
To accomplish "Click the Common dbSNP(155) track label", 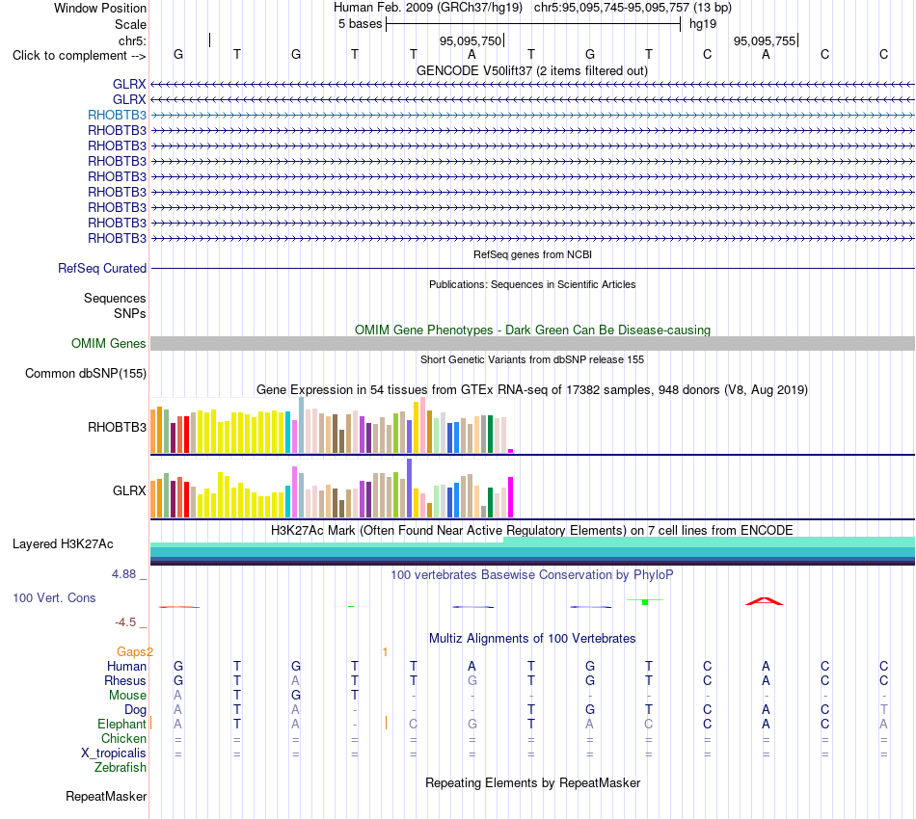I will (x=85, y=374).
